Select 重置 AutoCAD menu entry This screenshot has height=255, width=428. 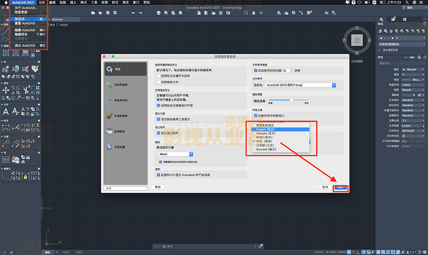[29, 23]
